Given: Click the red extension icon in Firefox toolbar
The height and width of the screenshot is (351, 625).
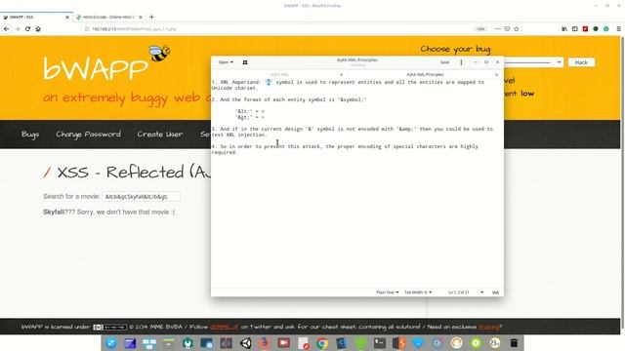Looking at the screenshot, I should 585,28.
